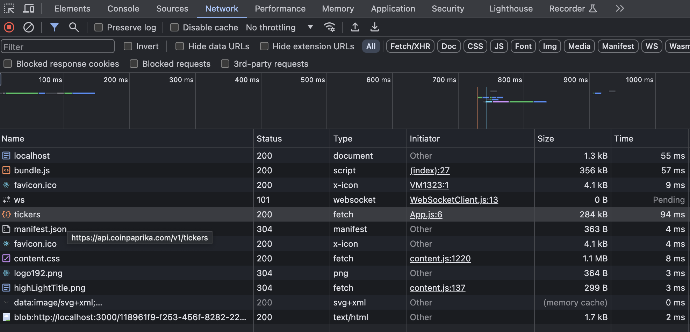Switch to the Console tab

[123, 9]
